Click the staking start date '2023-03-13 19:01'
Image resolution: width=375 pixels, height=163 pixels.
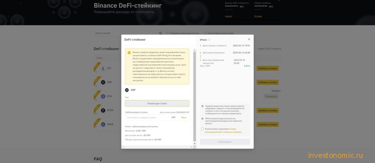(x=241, y=45)
